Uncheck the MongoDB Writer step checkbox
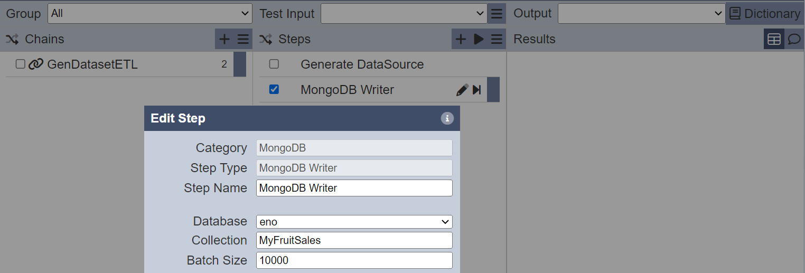 tap(274, 90)
